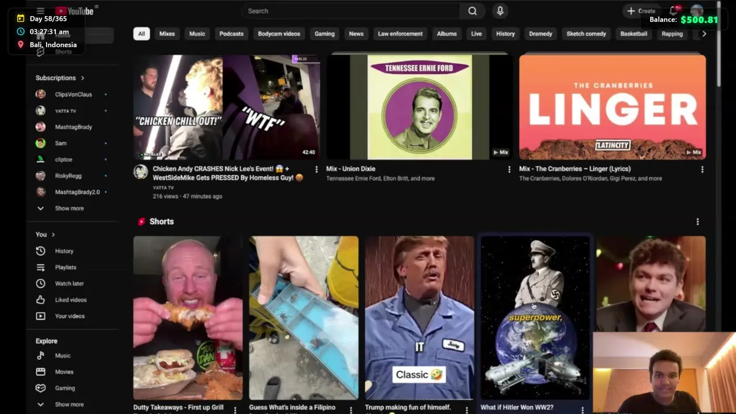Image resolution: width=736 pixels, height=414 pixels.
Task: Show next filter chips with arrow
Action: (704, 33)
